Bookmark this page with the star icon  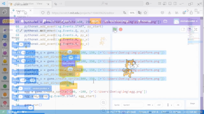tap(145, 13)
